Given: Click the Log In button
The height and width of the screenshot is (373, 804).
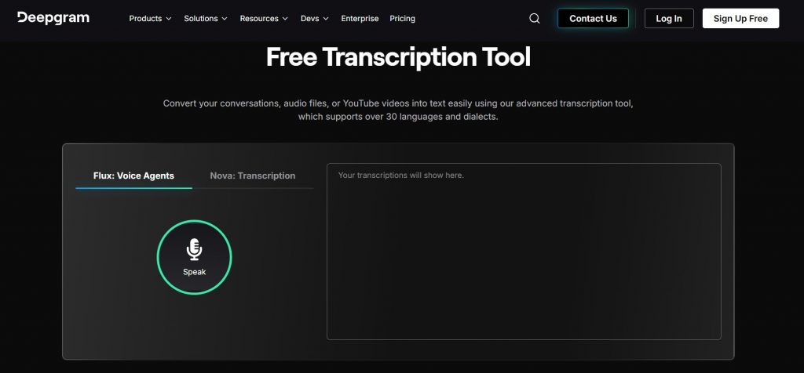Looking at the screenshot, I should 669,19.
